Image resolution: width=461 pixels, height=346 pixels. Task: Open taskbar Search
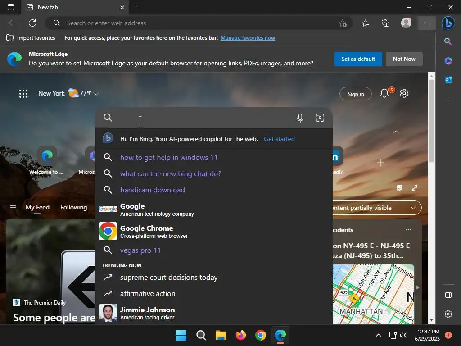(x=201, y=335)
